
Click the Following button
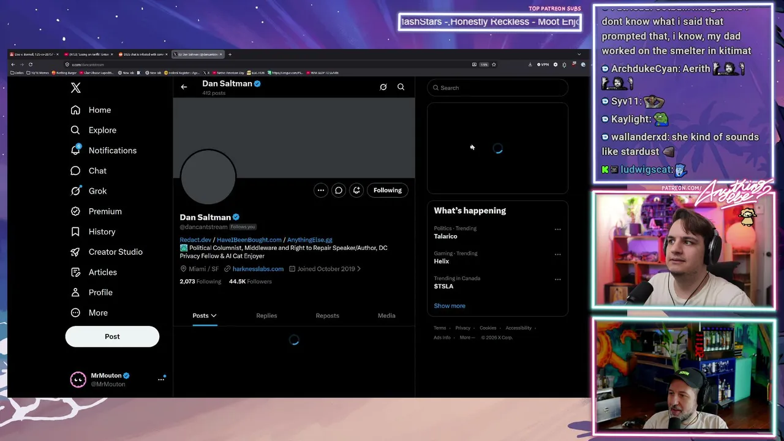pos(388,190)
